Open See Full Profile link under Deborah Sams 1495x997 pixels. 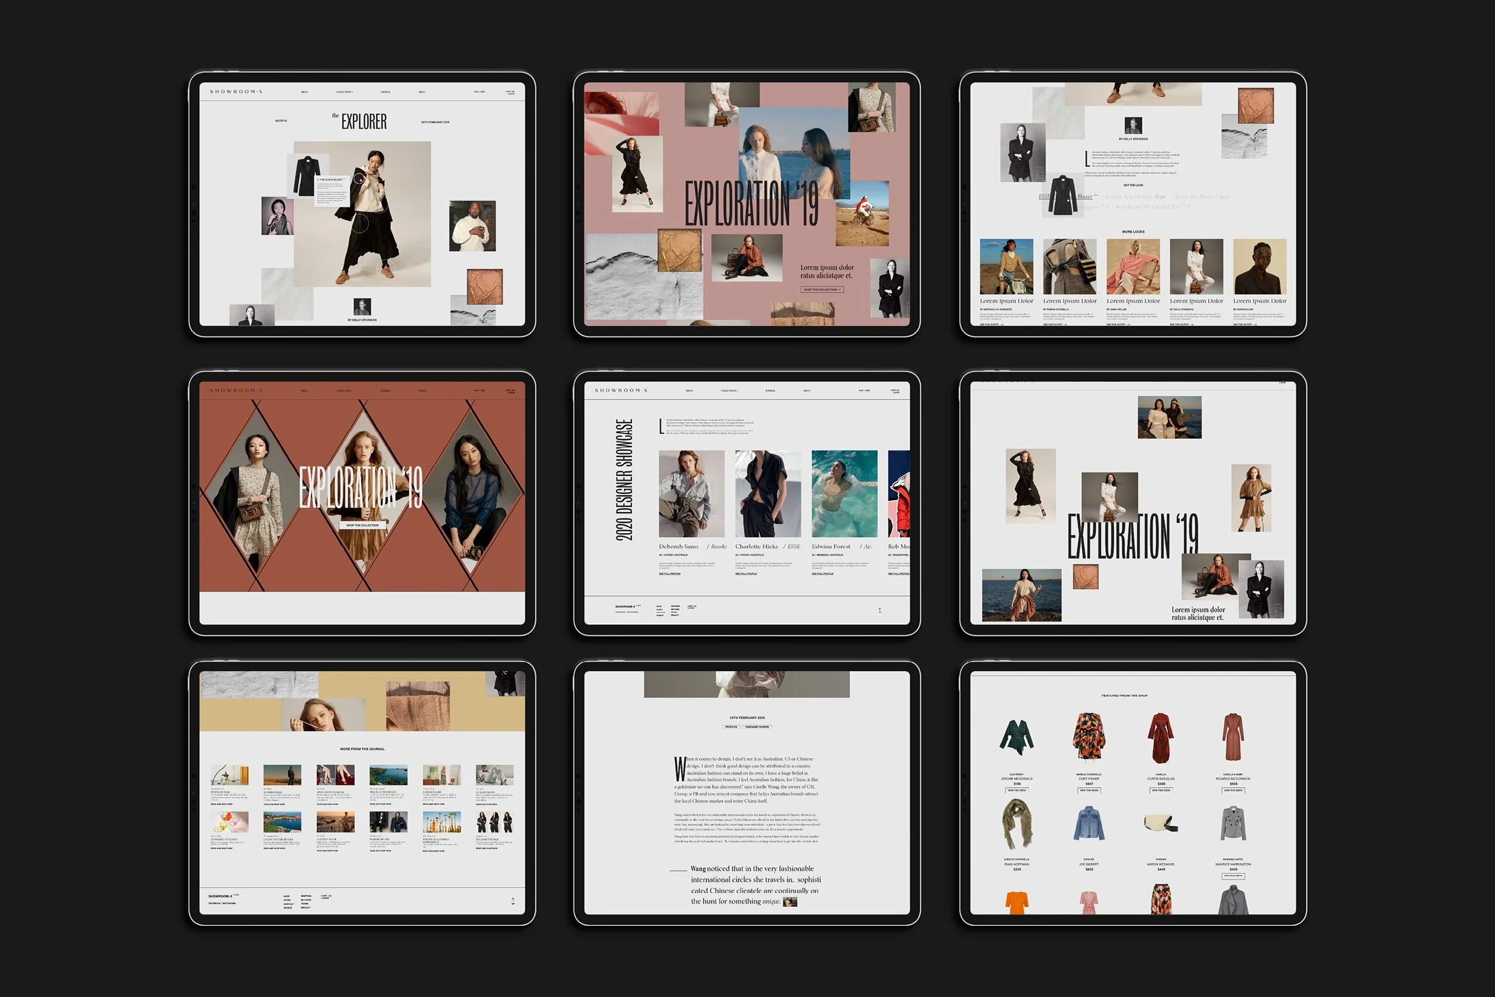(x=669, y=574)
